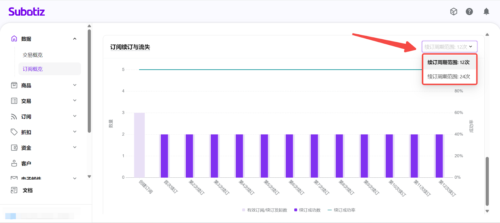Open the 续订周期范围 dropdown box
The width and height of the screenshot is (500, 223).
(449, 47)
